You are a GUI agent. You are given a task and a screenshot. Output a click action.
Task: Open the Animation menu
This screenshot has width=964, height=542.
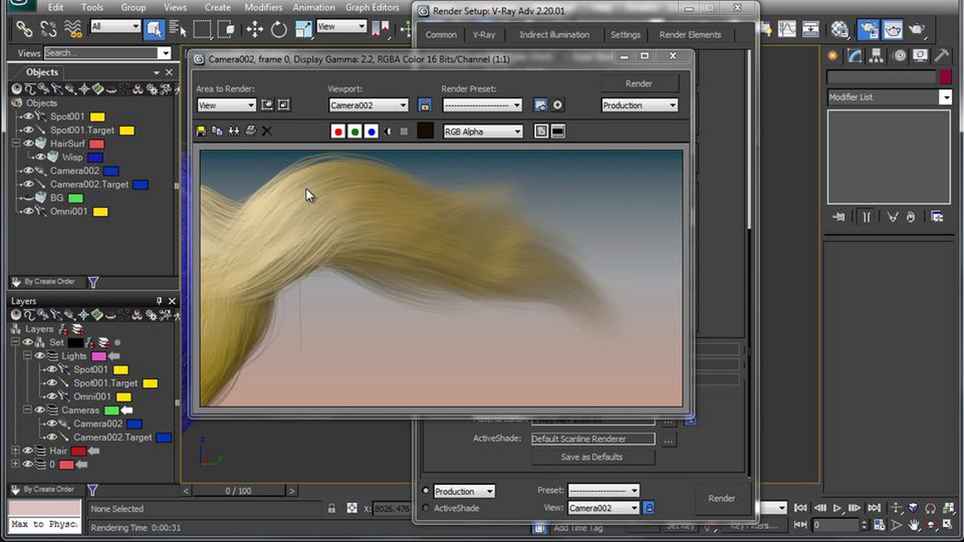tap(313, 7)
